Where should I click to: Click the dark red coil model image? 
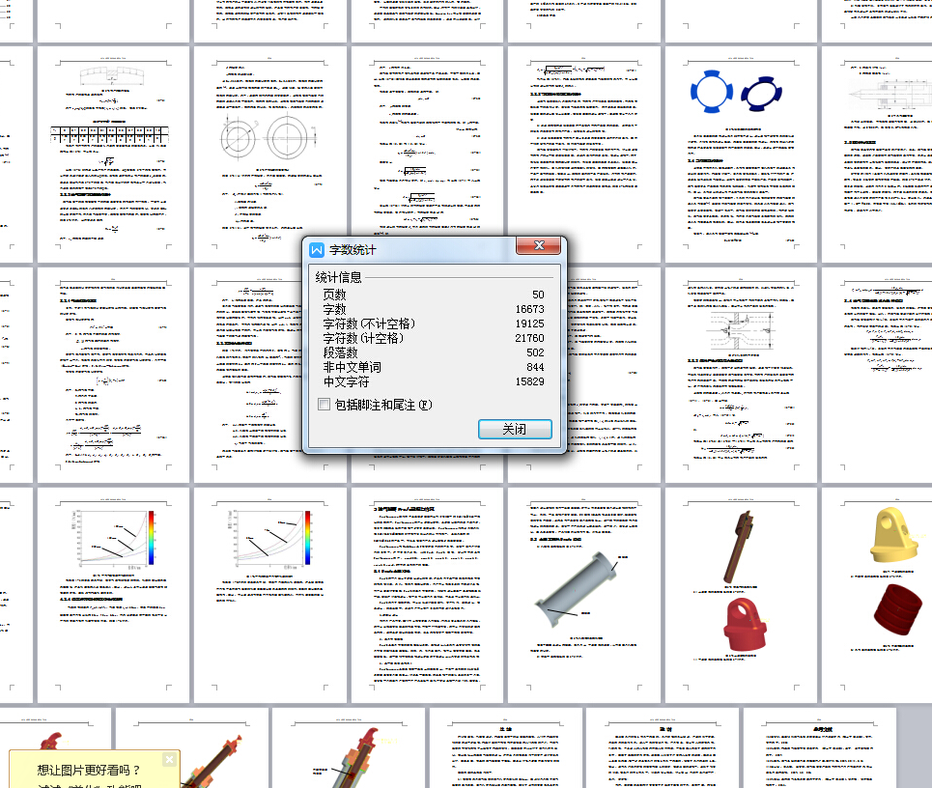897,609
